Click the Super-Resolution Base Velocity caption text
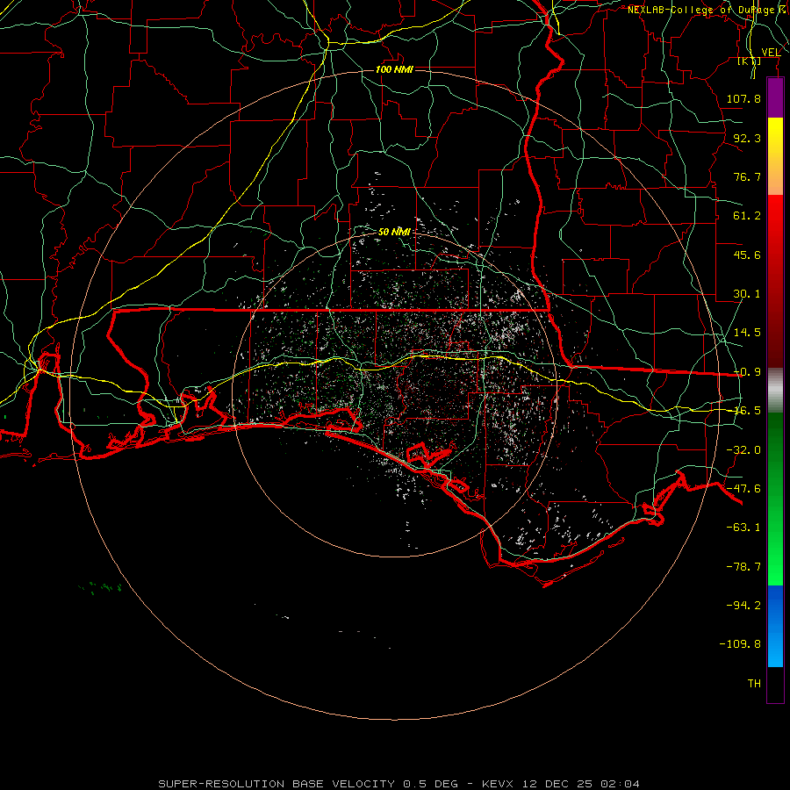 (x=399, y=784)
